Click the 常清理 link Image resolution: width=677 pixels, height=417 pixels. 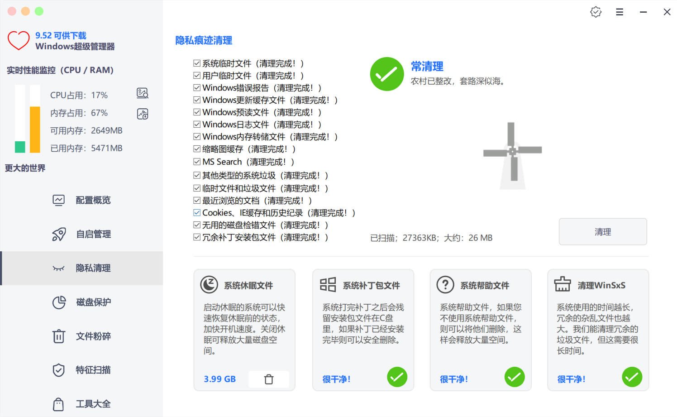pyautogui.click(x=427, y=66)
